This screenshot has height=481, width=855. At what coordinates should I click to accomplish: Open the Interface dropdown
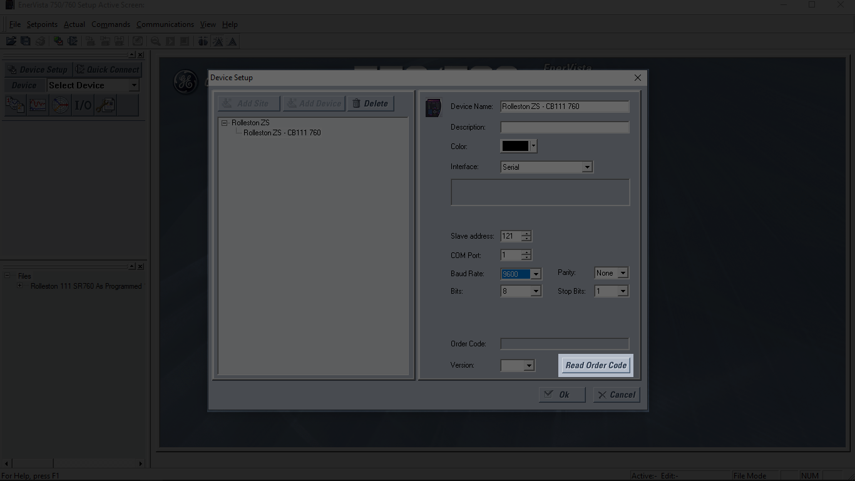586,167
